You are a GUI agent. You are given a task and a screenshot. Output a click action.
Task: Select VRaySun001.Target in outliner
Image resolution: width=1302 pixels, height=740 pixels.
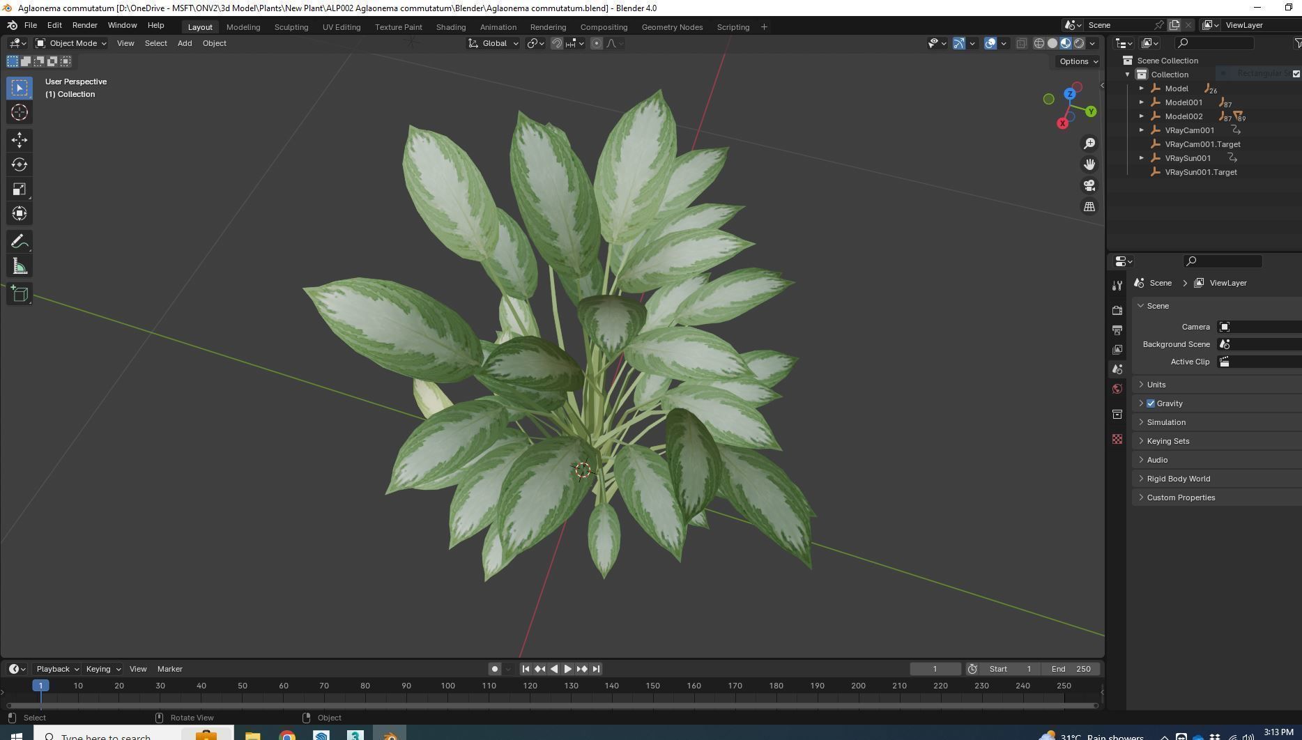tap(1201, 172)
